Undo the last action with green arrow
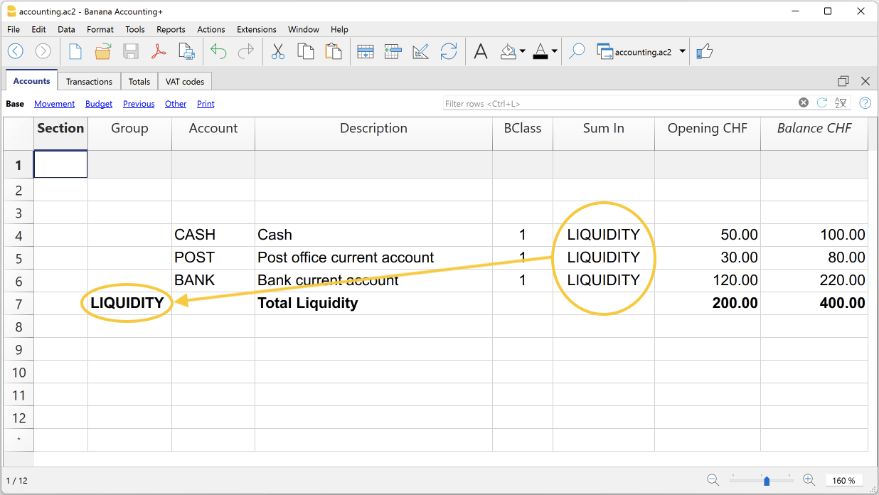The height and width of the screenshot is (495, 879). coord(218,51)
